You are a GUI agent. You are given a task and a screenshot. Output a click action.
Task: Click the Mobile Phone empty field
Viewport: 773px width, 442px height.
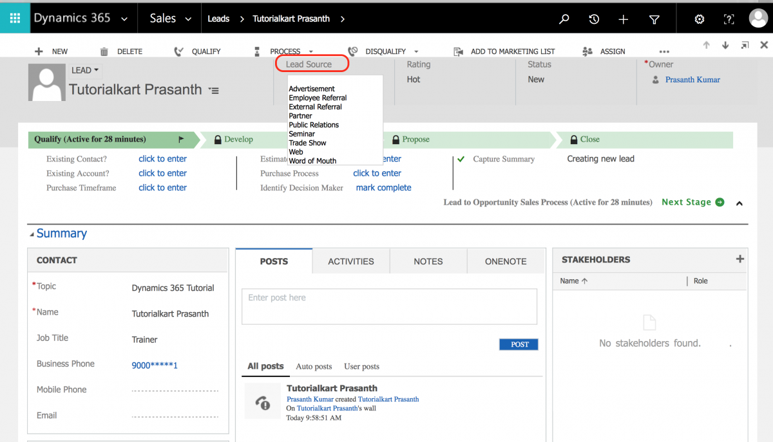175,390
